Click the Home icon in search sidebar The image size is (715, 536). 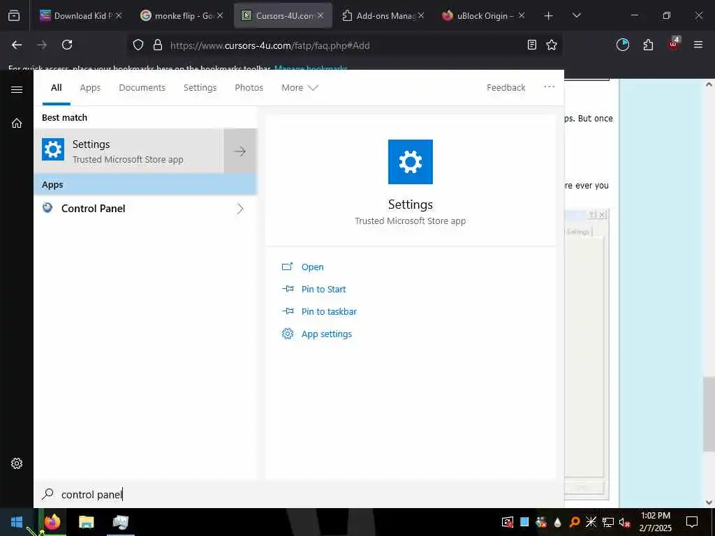pos(17,124)
